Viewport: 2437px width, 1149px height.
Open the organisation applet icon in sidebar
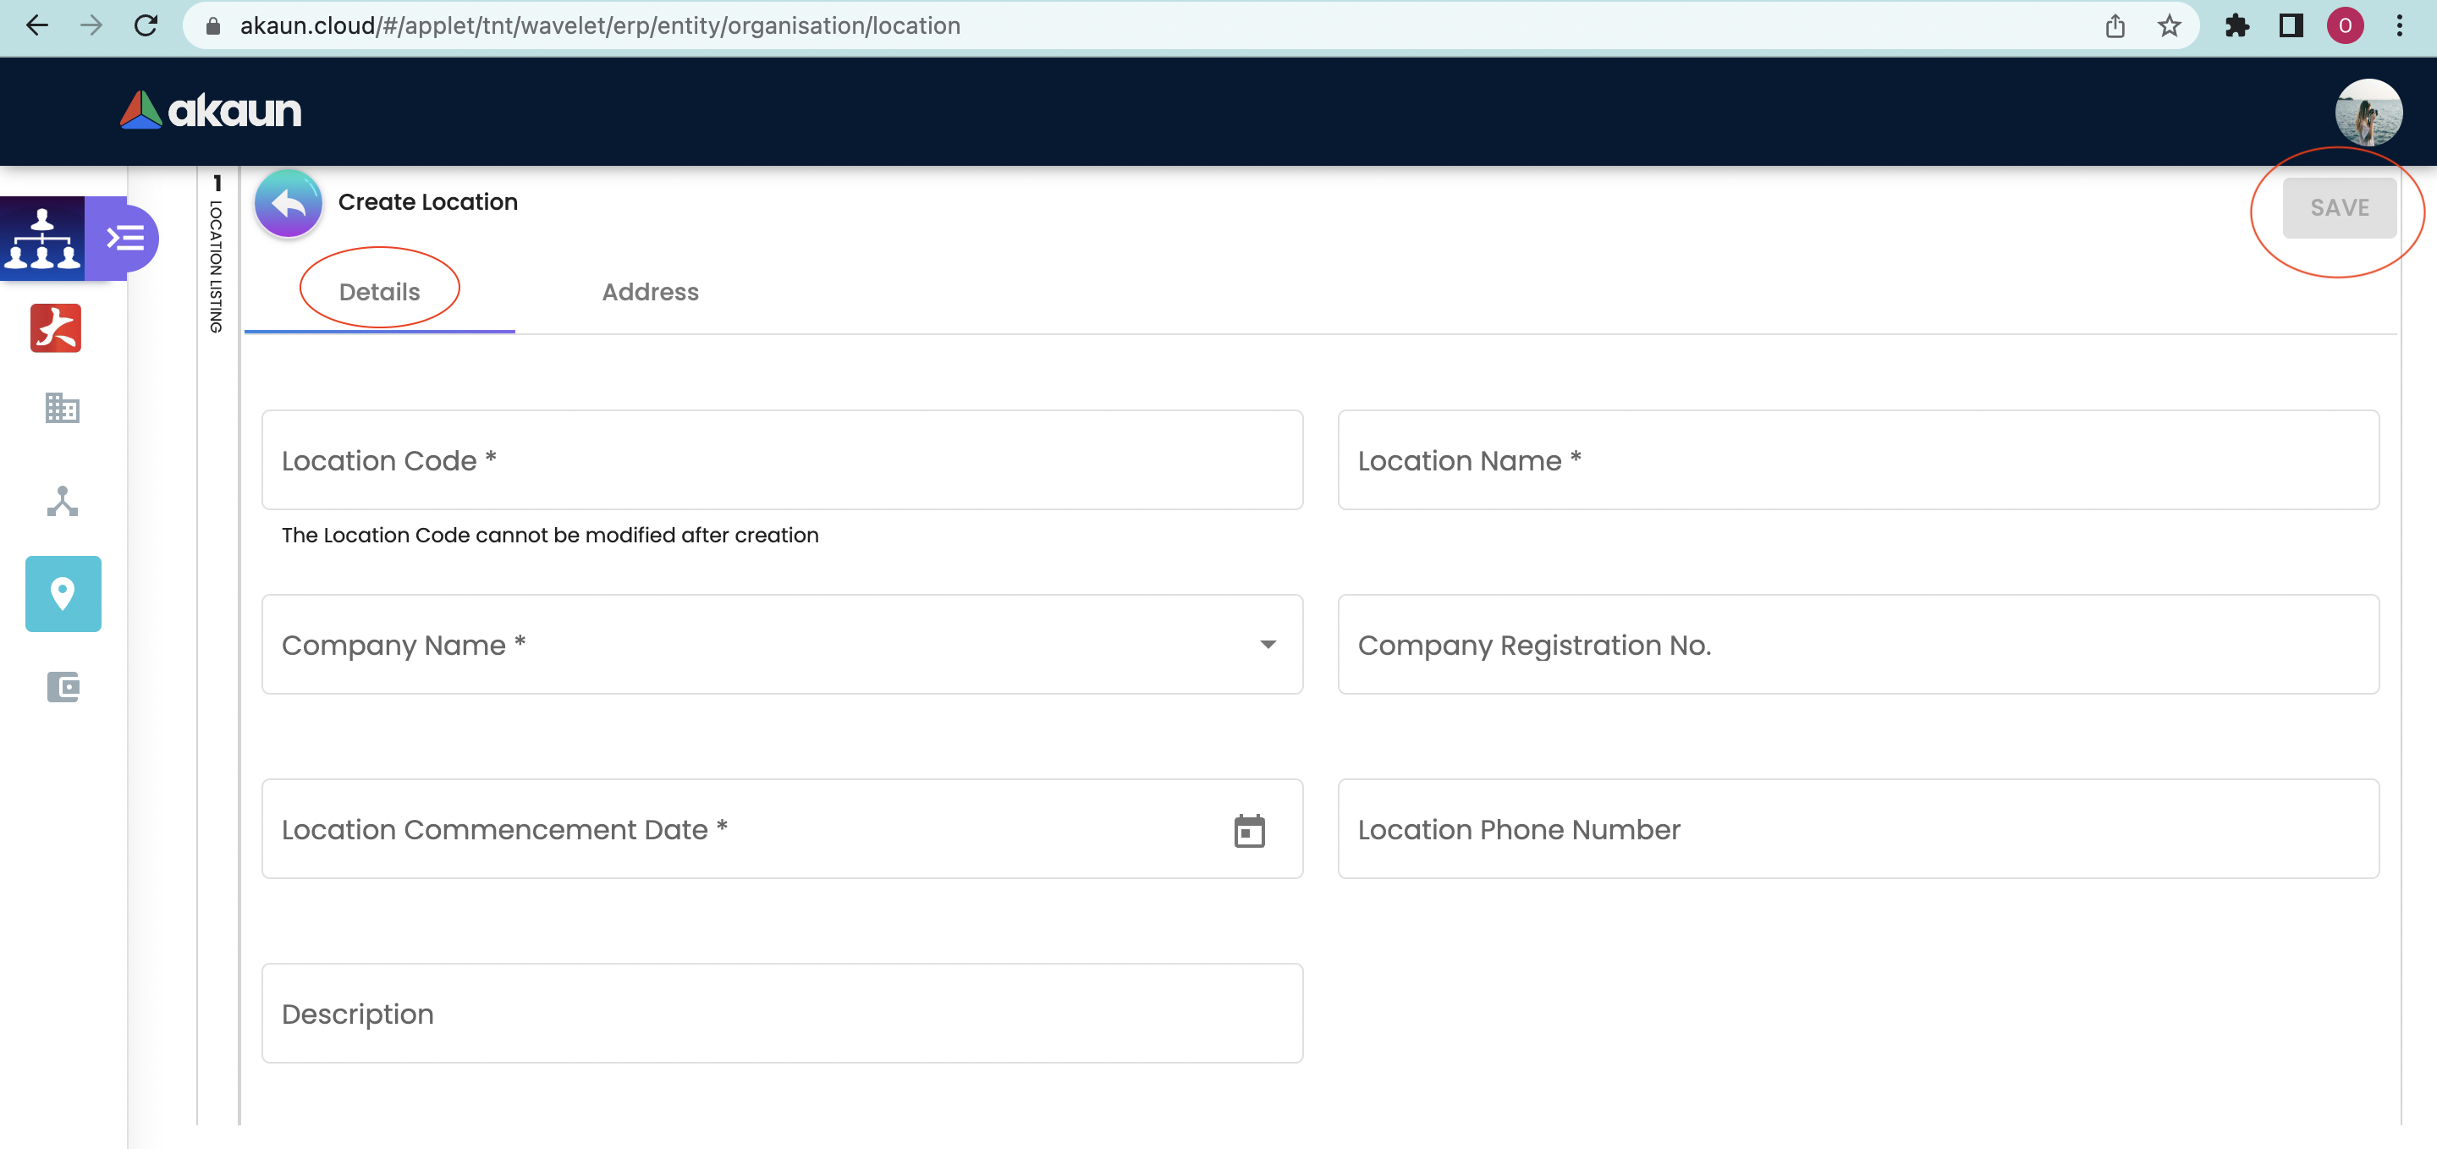tap(42, 239)
